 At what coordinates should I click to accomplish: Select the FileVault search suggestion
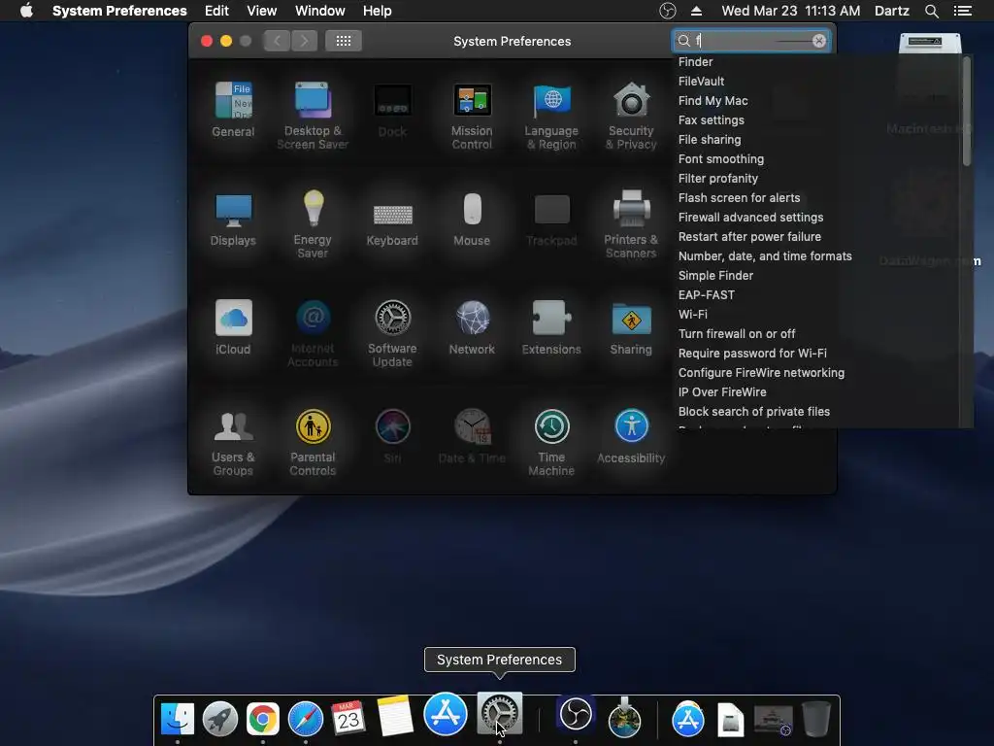tap(701, 82)
